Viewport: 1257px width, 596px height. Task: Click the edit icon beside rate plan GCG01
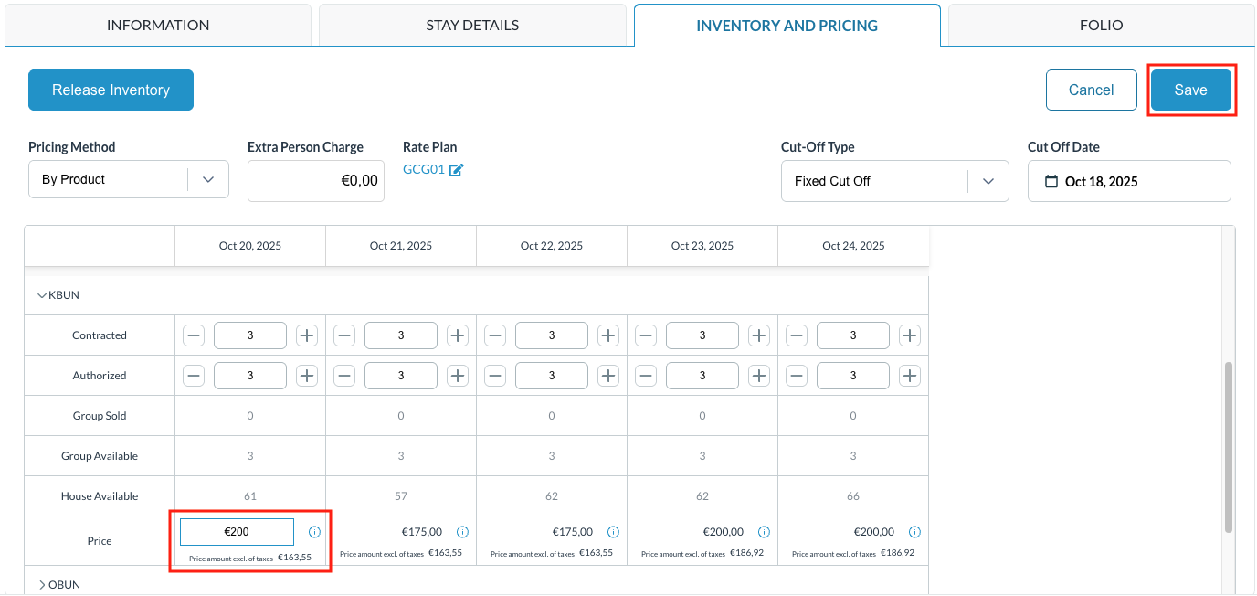(x=457, y=170)
